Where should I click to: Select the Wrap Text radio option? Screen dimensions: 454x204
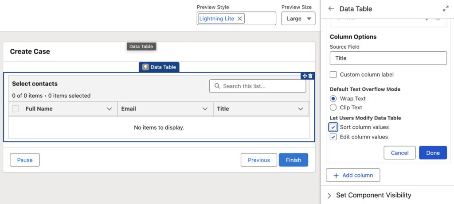(333, 99)
